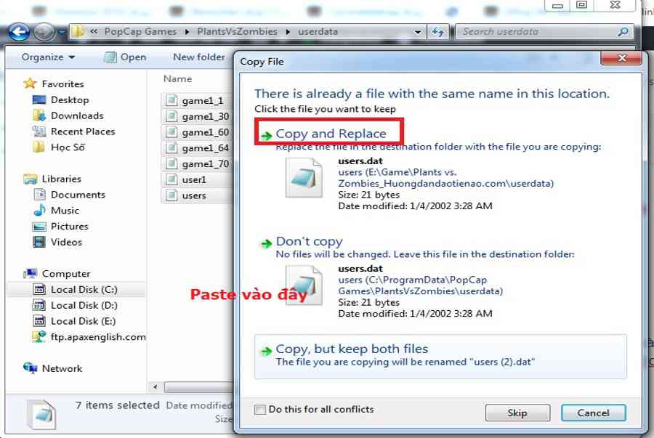
Task: Select the game1_70 file
Action: pos(197,163)
